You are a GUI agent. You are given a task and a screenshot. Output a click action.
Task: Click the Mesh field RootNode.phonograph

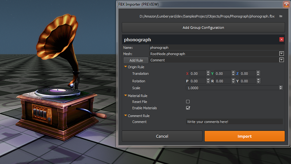click(x=214, y=54)
